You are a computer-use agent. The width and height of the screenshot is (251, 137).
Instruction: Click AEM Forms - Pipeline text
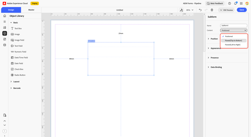pyautogui.click(x=192, y=3)
